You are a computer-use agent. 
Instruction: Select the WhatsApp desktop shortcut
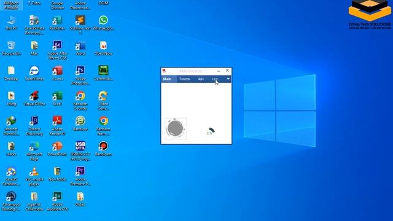pyautogui.click(x=103, y=23)
